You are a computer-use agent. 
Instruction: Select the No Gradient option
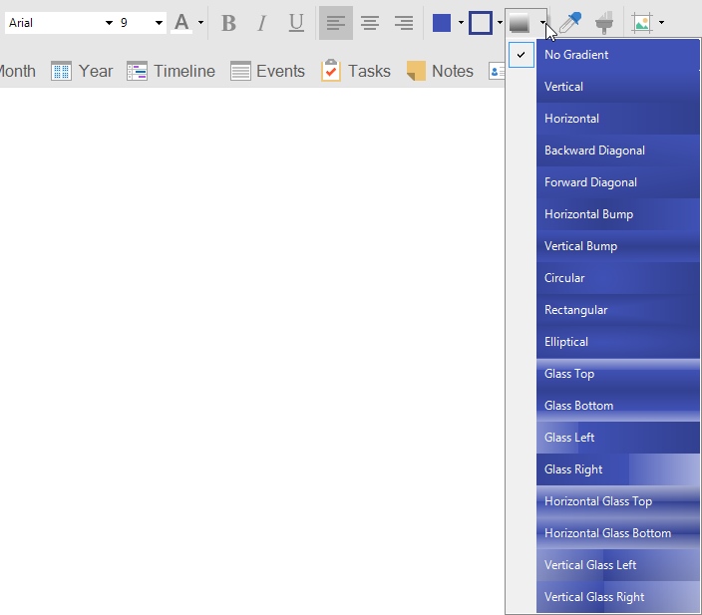pos(618,55)
